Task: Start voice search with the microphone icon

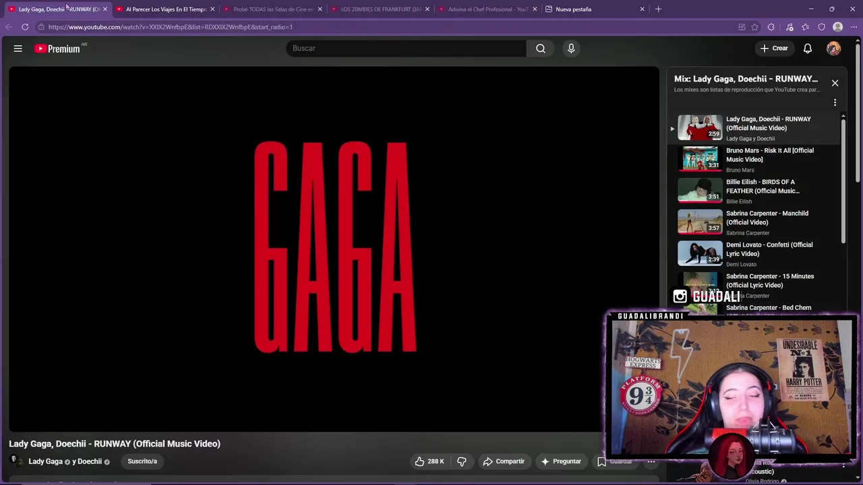Action: [571, 48]
